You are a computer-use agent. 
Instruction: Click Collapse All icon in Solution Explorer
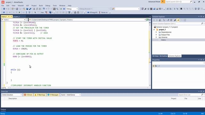168,20
